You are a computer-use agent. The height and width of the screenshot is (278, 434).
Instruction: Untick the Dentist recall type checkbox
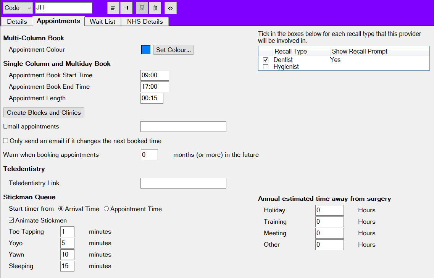(x=266, y=60)
